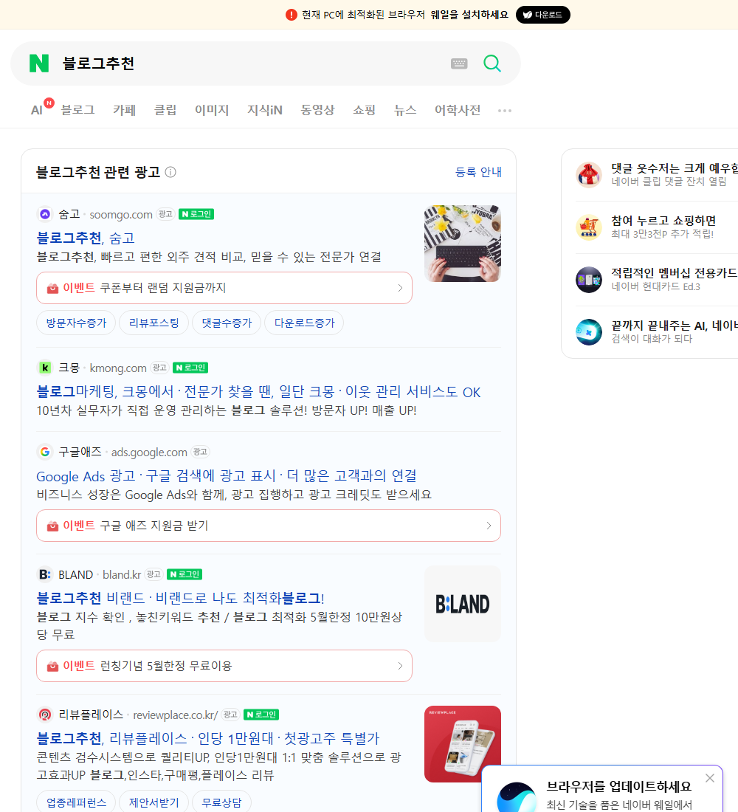The height and width of the screenshot is (812, 738).
Task: Open the 블로그추천, 리뷰플레이스 ad title
Action: click(207, 738)
